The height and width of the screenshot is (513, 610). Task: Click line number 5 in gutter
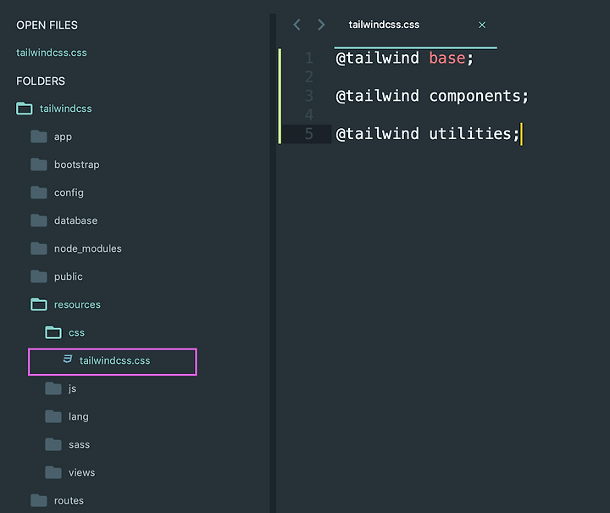tap(309, 133)
